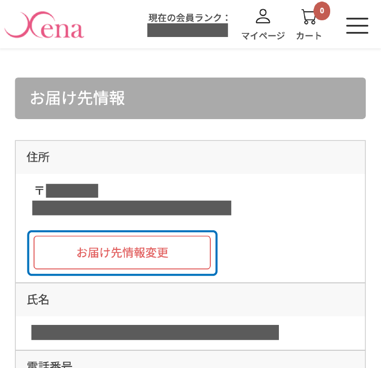Click the partially visible 電話番号 label

(49, 364)
